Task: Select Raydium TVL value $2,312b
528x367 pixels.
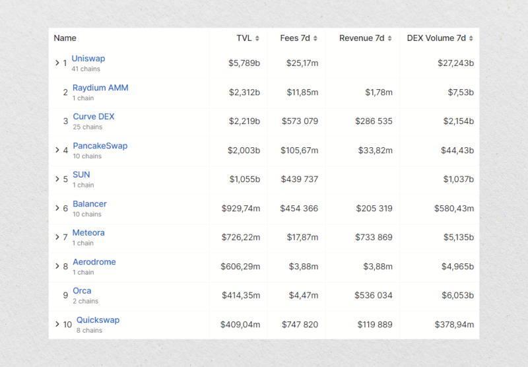Action: point(244,92)
